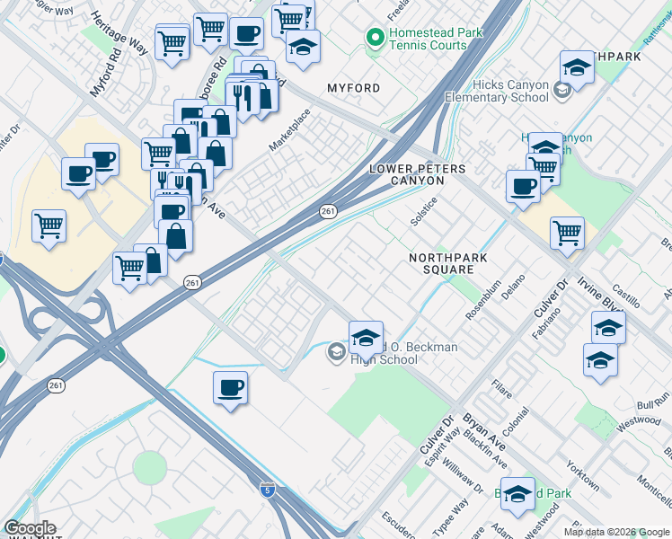
Task: Select the fully visible coffee cup inside the Jamboree cluster
Action: [x=172, y=213]
